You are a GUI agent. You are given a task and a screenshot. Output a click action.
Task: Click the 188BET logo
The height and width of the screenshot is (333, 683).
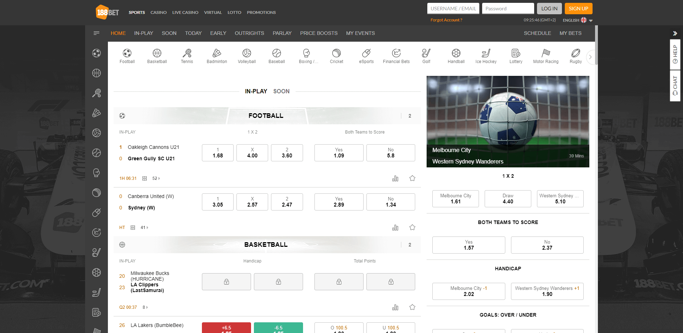[108, 12]
